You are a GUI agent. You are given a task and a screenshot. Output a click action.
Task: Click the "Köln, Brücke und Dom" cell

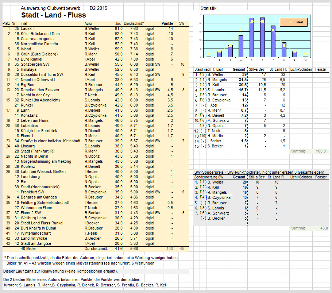point(40,34)
